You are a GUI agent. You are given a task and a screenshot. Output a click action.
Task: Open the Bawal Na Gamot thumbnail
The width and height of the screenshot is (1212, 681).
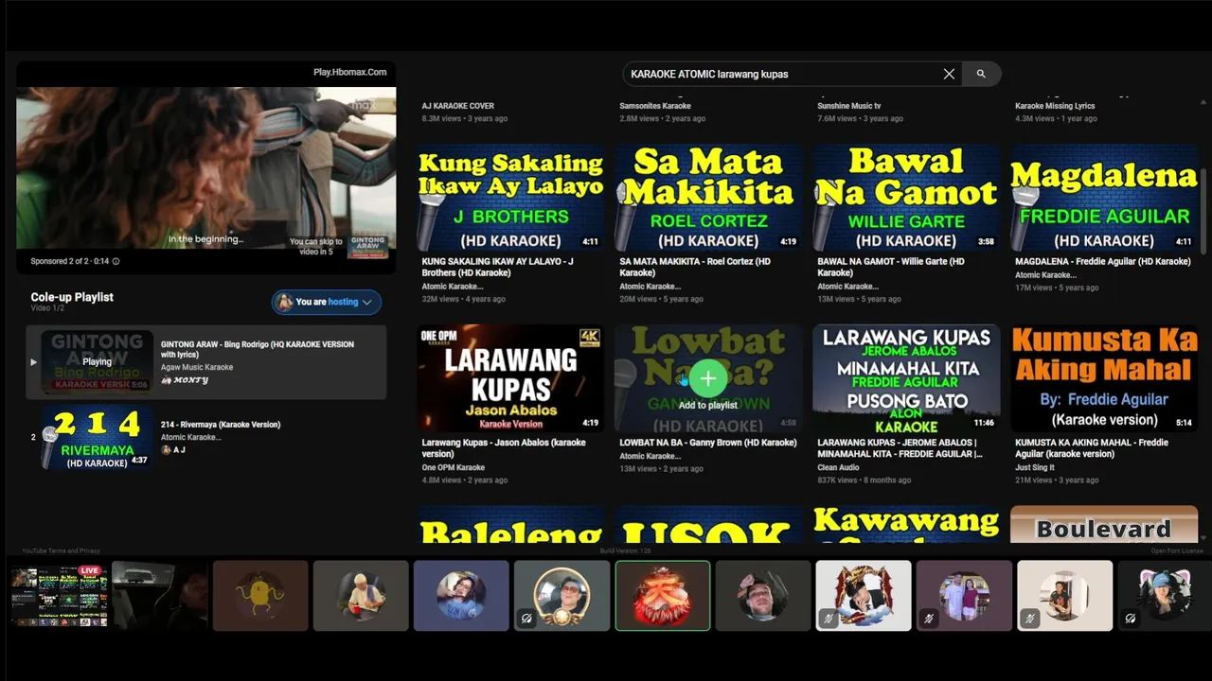[x=906, y=197]
